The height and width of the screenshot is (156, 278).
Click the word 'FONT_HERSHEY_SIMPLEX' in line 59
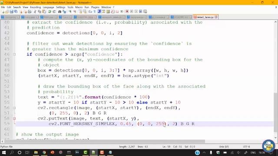point(87,124)
